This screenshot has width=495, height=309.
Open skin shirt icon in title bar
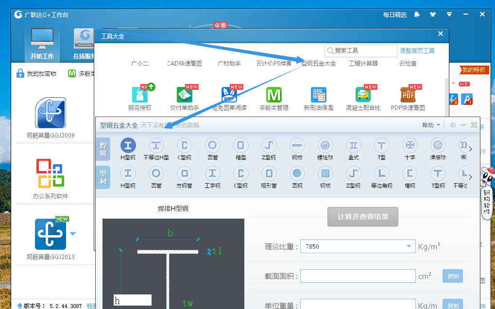433,15
